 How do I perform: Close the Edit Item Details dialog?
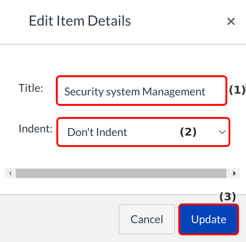point(231,22)
